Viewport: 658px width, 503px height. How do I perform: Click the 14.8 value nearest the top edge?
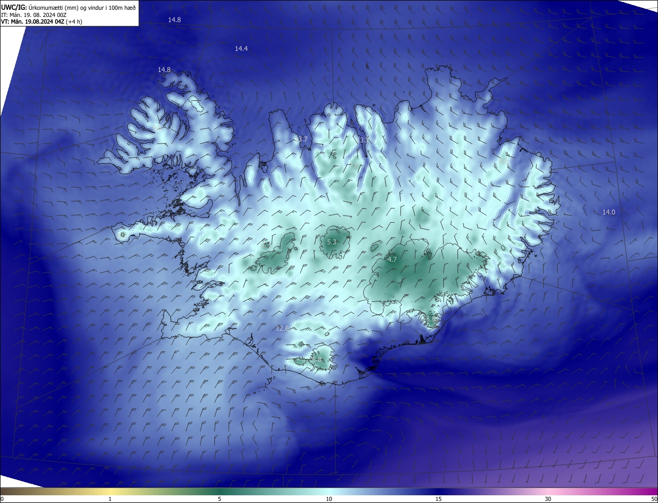point(174,20)
